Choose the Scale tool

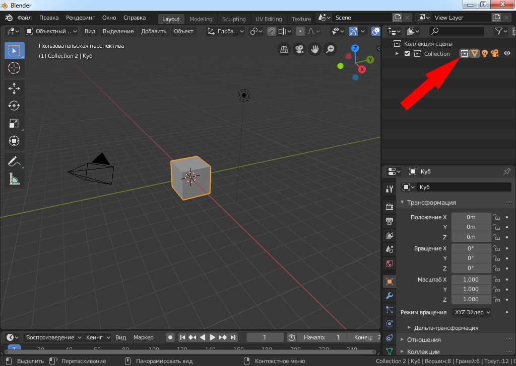point(14,123)
